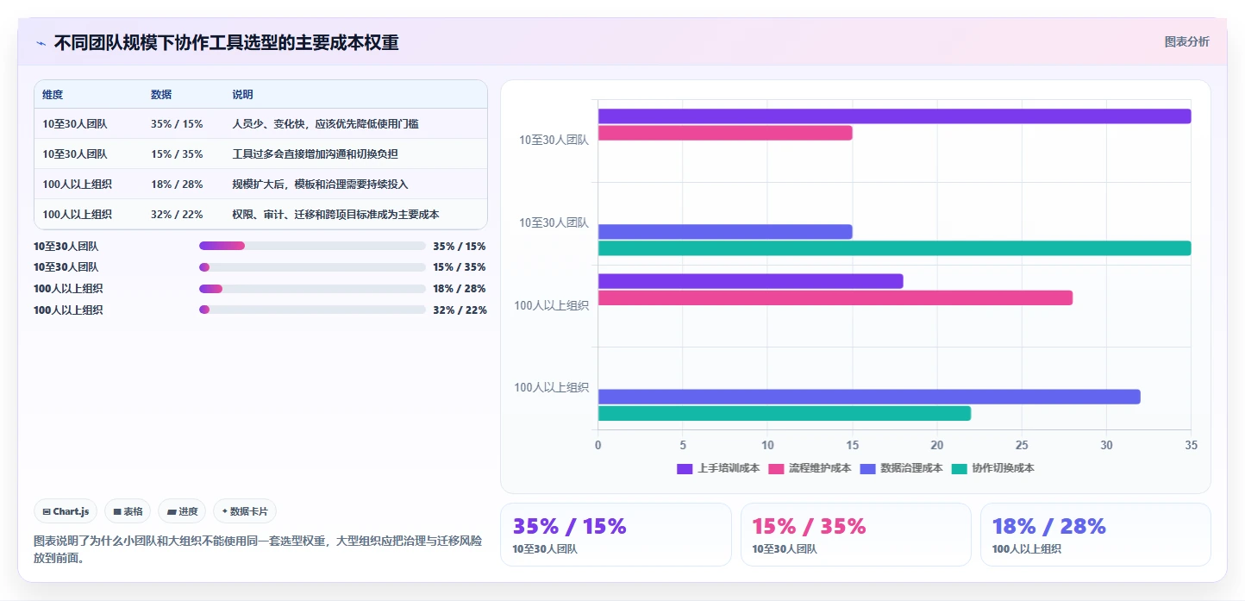Viewport: 1245px width, 601px height.
Task: Click the blue chart bar reaching 15
Action: pyautogui.click(x=725, y=232)
